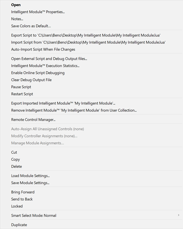Screen dimensions: 183x229
Task: Import Script from My Intelligent Module.lua
Action: pyautogui.click(x=88, y=42)
